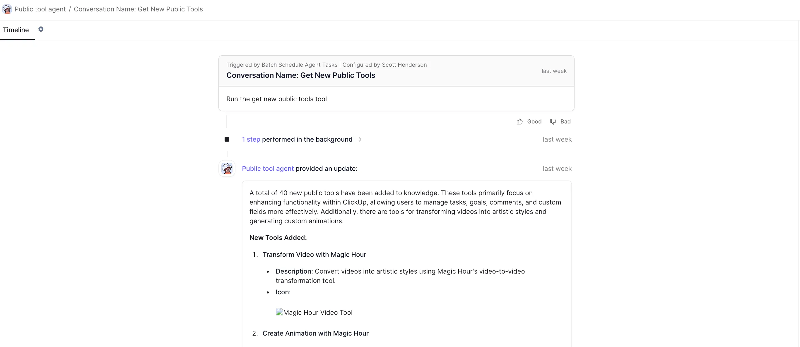Click the black square step marker
800x347 pixels.
(227, 139)
